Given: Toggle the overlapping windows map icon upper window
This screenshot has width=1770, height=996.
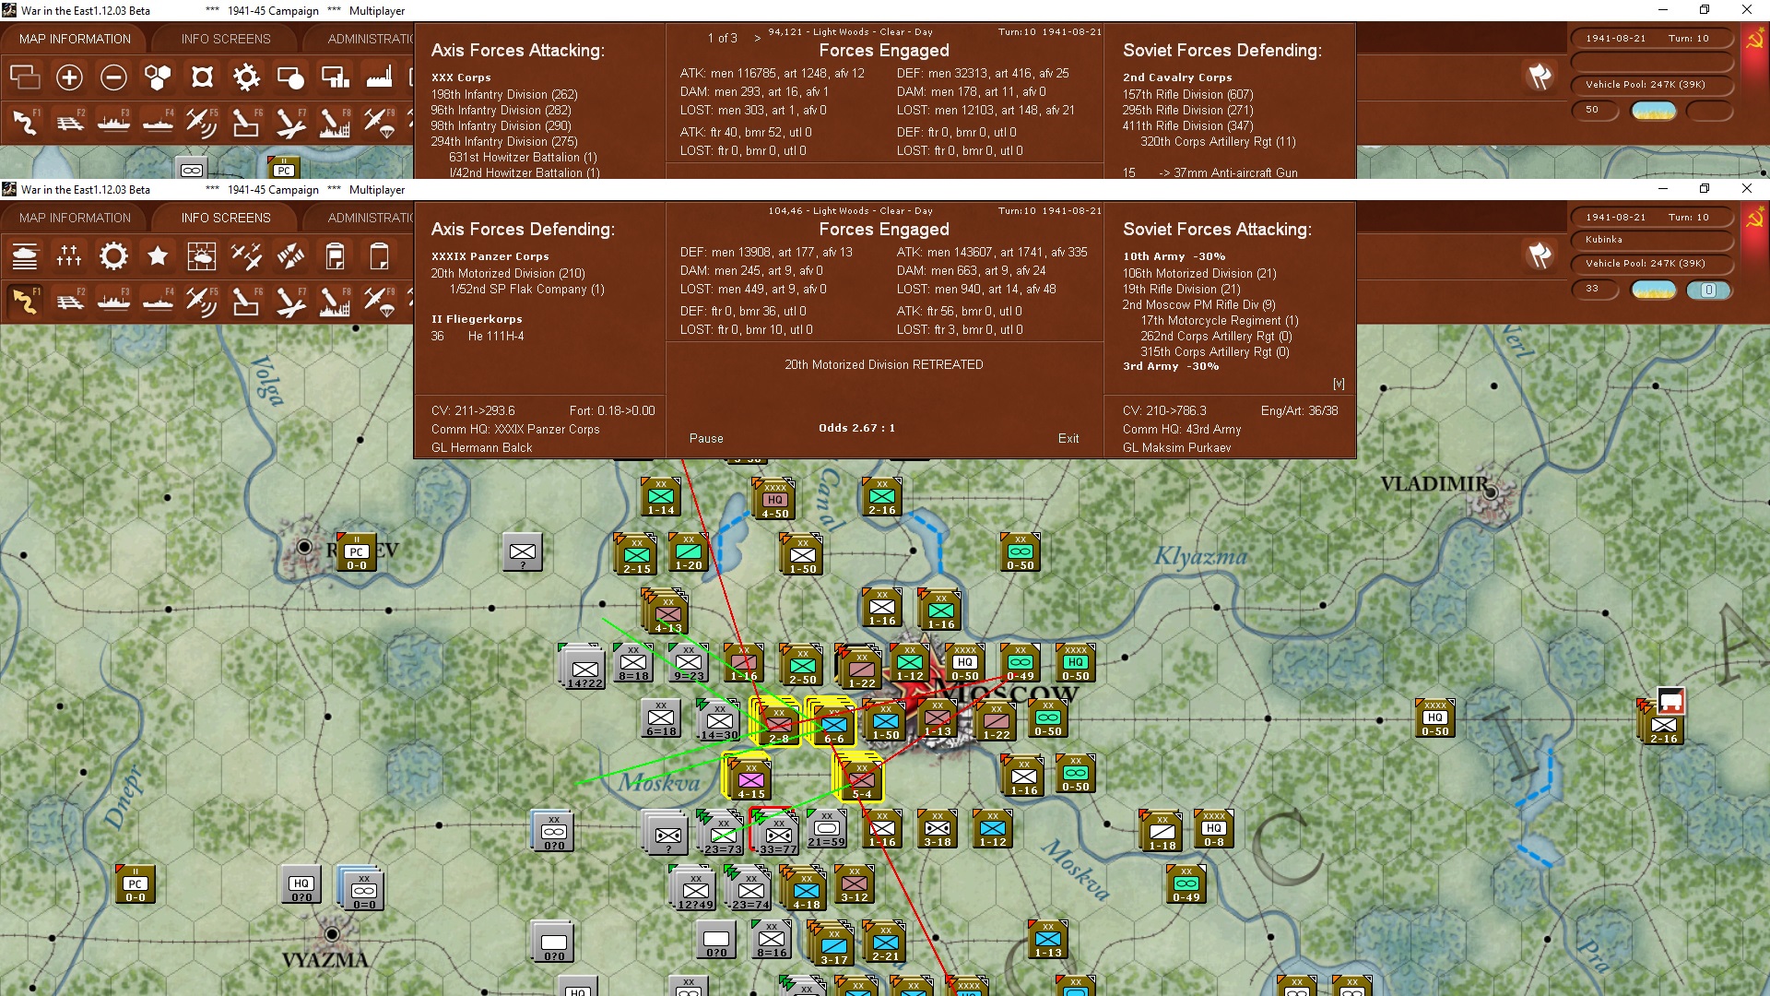Looking at the screenshot, I should coord(25,77).
